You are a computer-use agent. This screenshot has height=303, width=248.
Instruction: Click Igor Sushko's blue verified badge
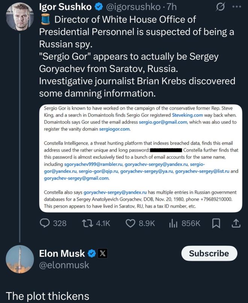tap(99, 7)
